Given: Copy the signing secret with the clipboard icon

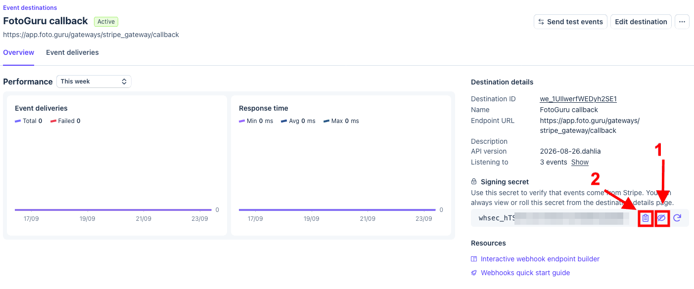Looking at the screenshot, I should (x=646, y=218).
